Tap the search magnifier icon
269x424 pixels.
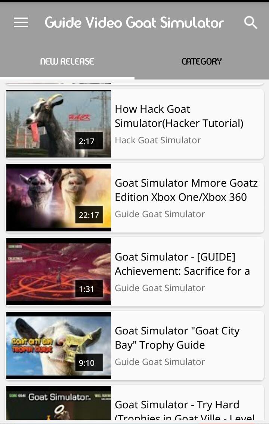click(250, 22)
